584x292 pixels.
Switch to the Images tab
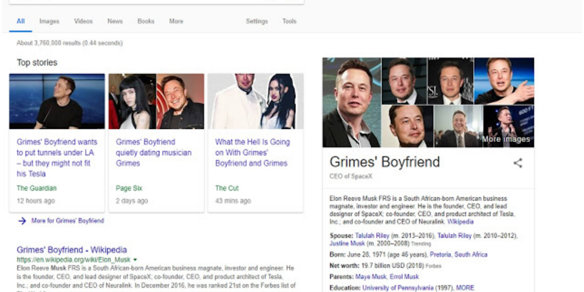tap(49, 21)
